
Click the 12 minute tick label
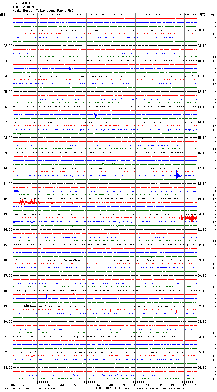(x=160, y=385)
